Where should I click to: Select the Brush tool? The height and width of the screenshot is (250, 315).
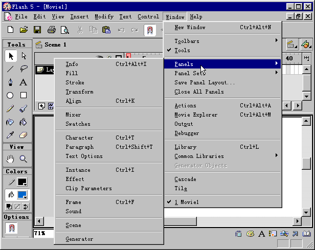point(24,108)
